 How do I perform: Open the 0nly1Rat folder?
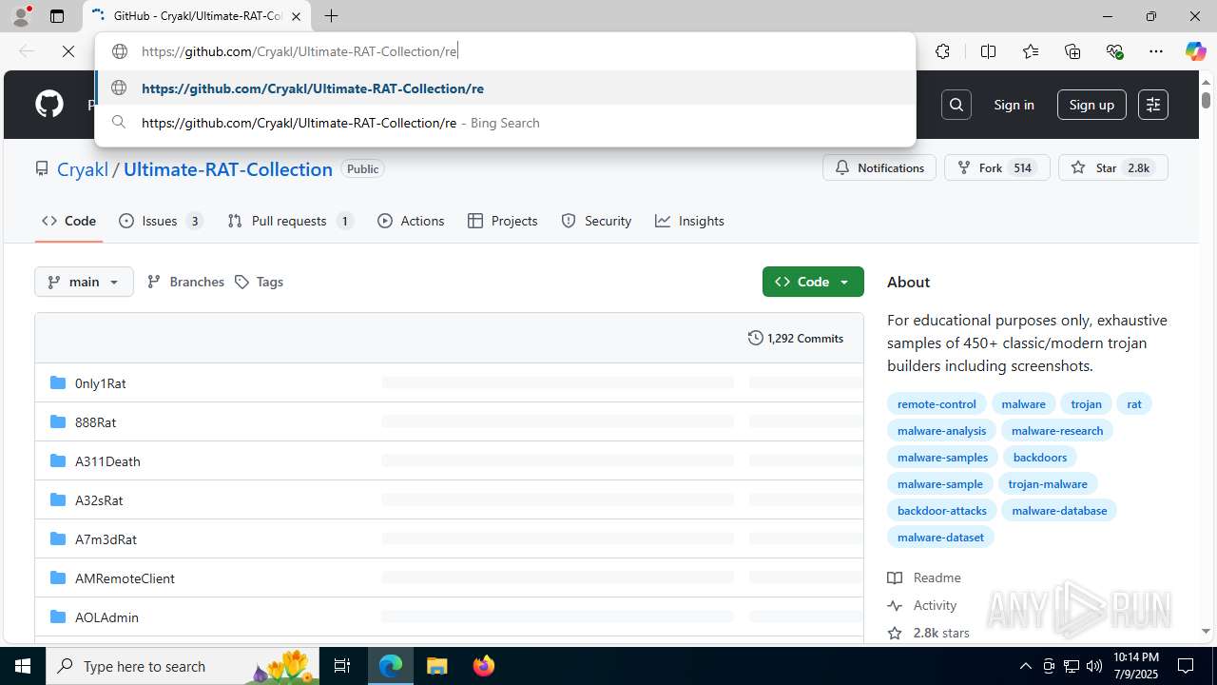tap(100, 382)
